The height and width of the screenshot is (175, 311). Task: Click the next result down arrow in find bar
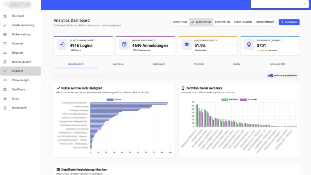298,4
